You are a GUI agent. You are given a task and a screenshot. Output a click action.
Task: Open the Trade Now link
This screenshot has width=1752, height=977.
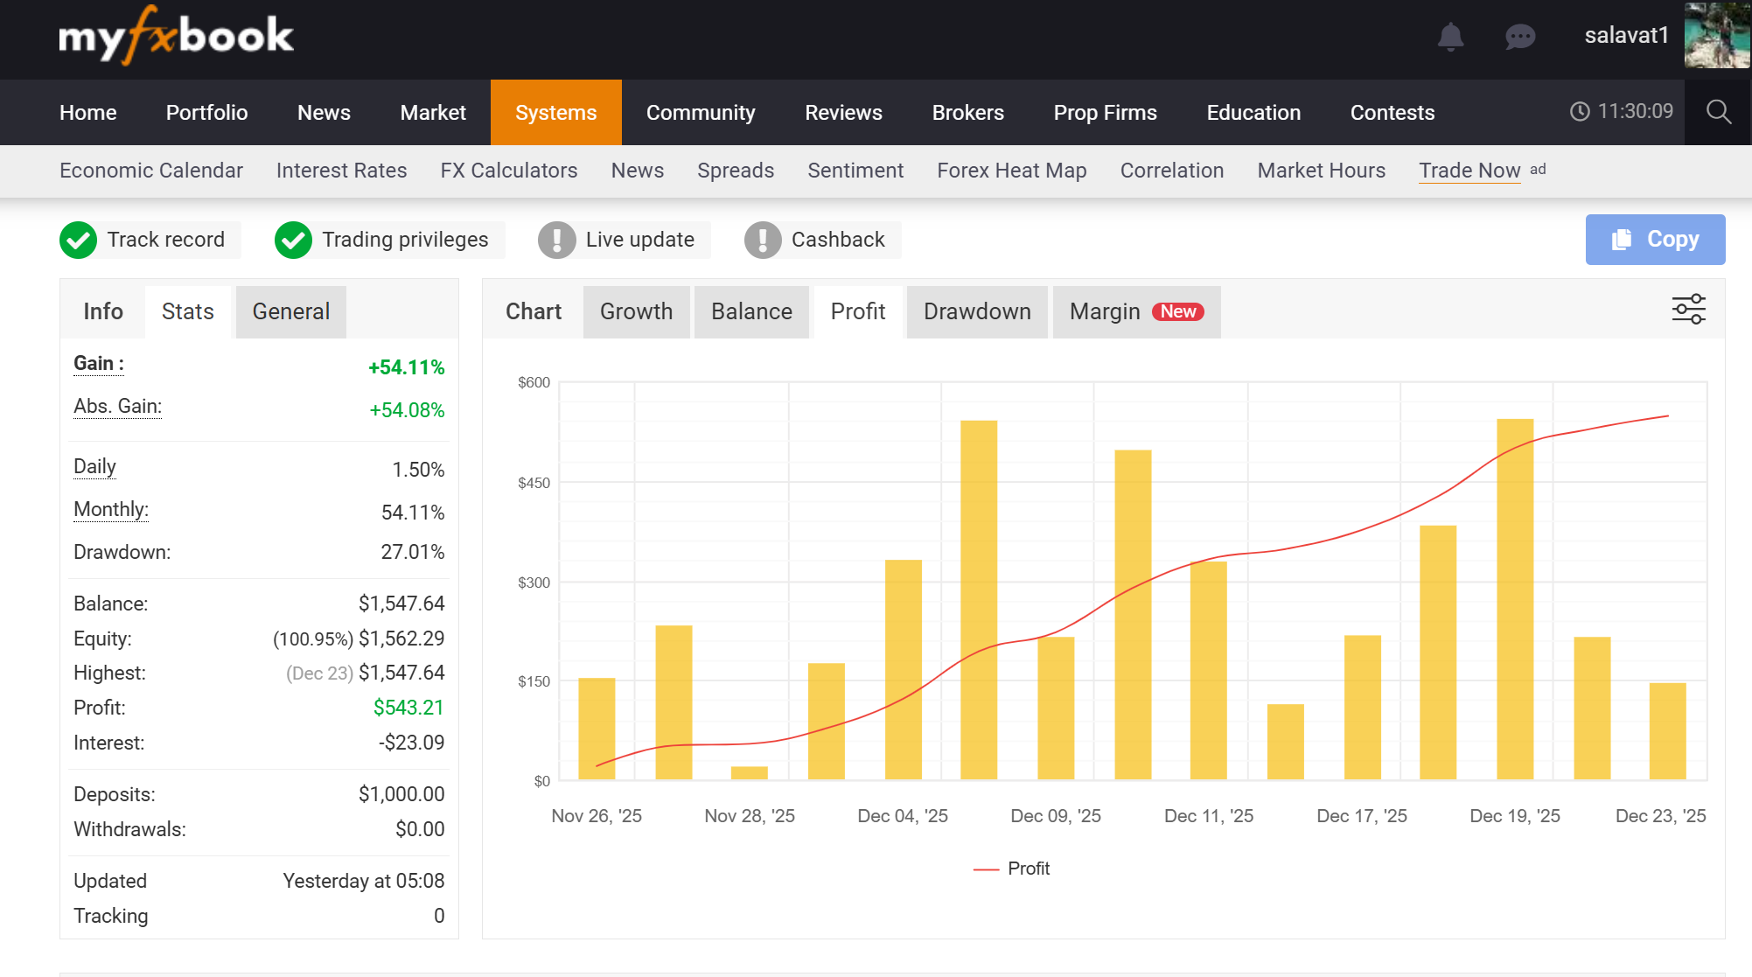click(x=1469, y=171)
